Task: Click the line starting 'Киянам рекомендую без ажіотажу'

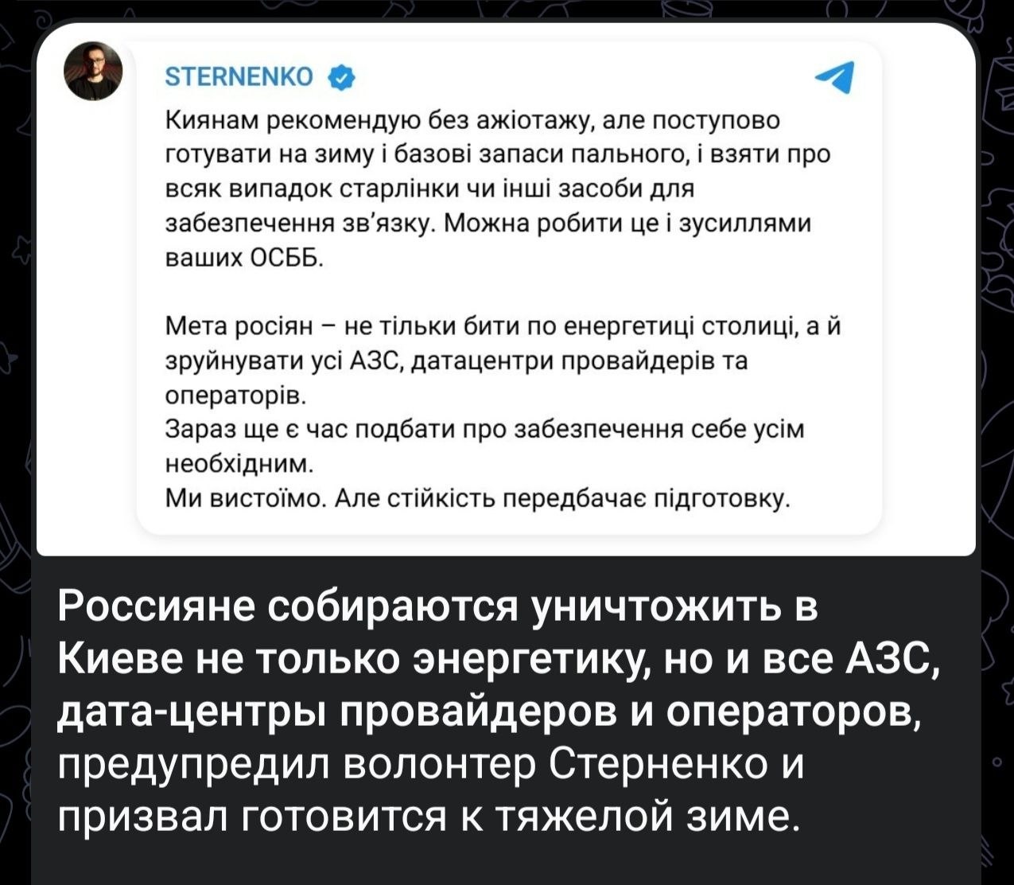Action: tap(472, 121)
